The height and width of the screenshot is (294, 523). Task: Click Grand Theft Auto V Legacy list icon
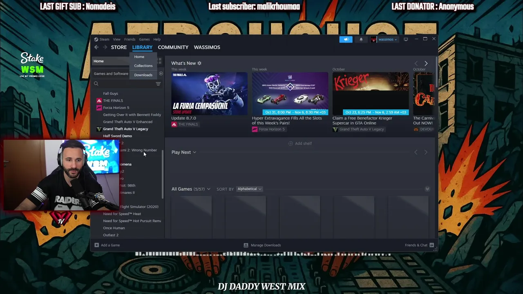(99, 129)
